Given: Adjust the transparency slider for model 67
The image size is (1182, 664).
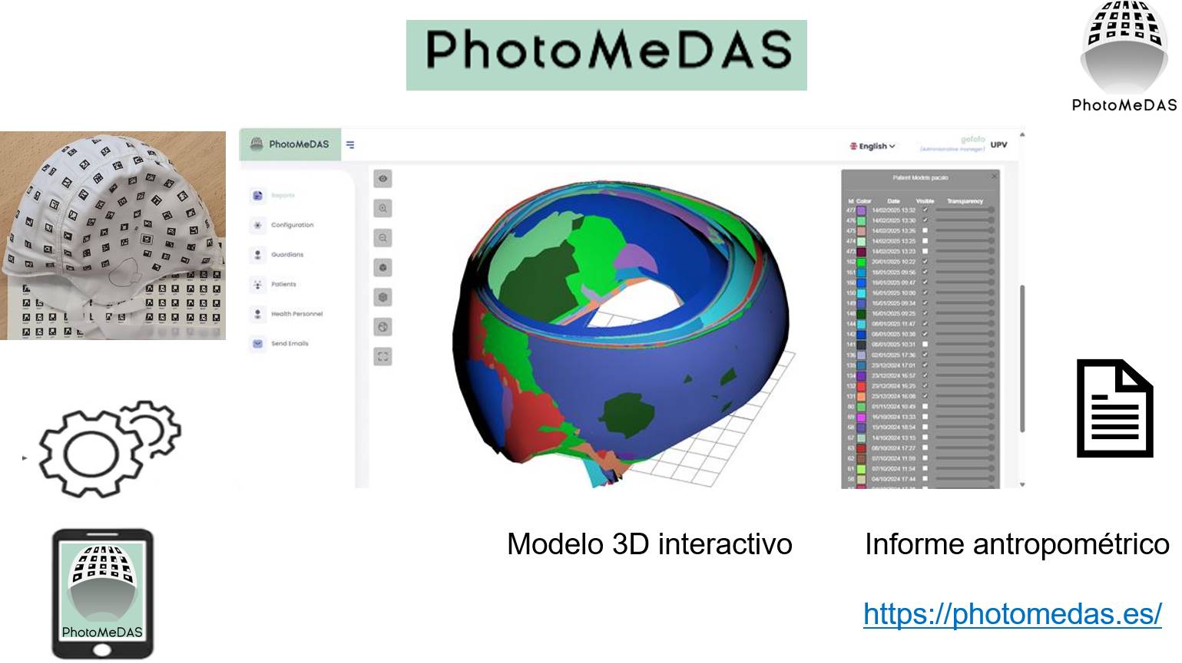Looking at the screenshot, I should [x=965, y=438].
